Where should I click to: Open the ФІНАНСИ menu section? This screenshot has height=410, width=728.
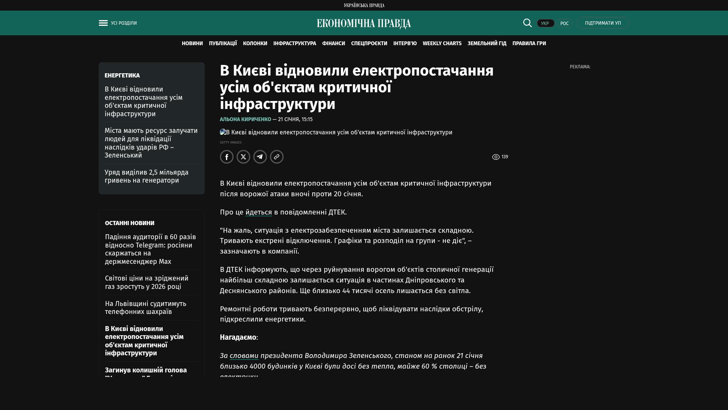click(333, 44)
